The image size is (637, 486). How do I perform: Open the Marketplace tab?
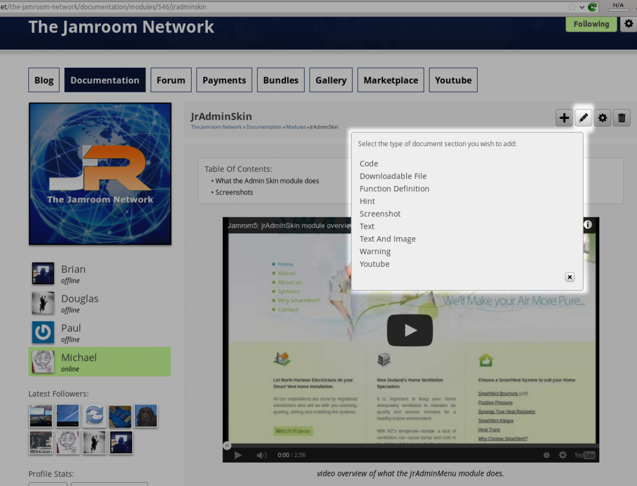[x=391, y=80]
